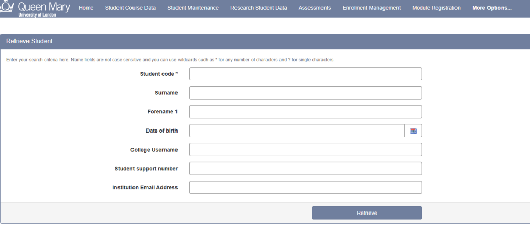The width and height of the screenshot is (530, 228).
Task: Click the Student support number field
Action: pyautogui.click(x=305, y=168)
